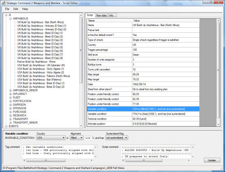The image size is (225, 172).
Task: Select the Turns until cancelled row
Action: pyautogui.click(x=143, y=69)
